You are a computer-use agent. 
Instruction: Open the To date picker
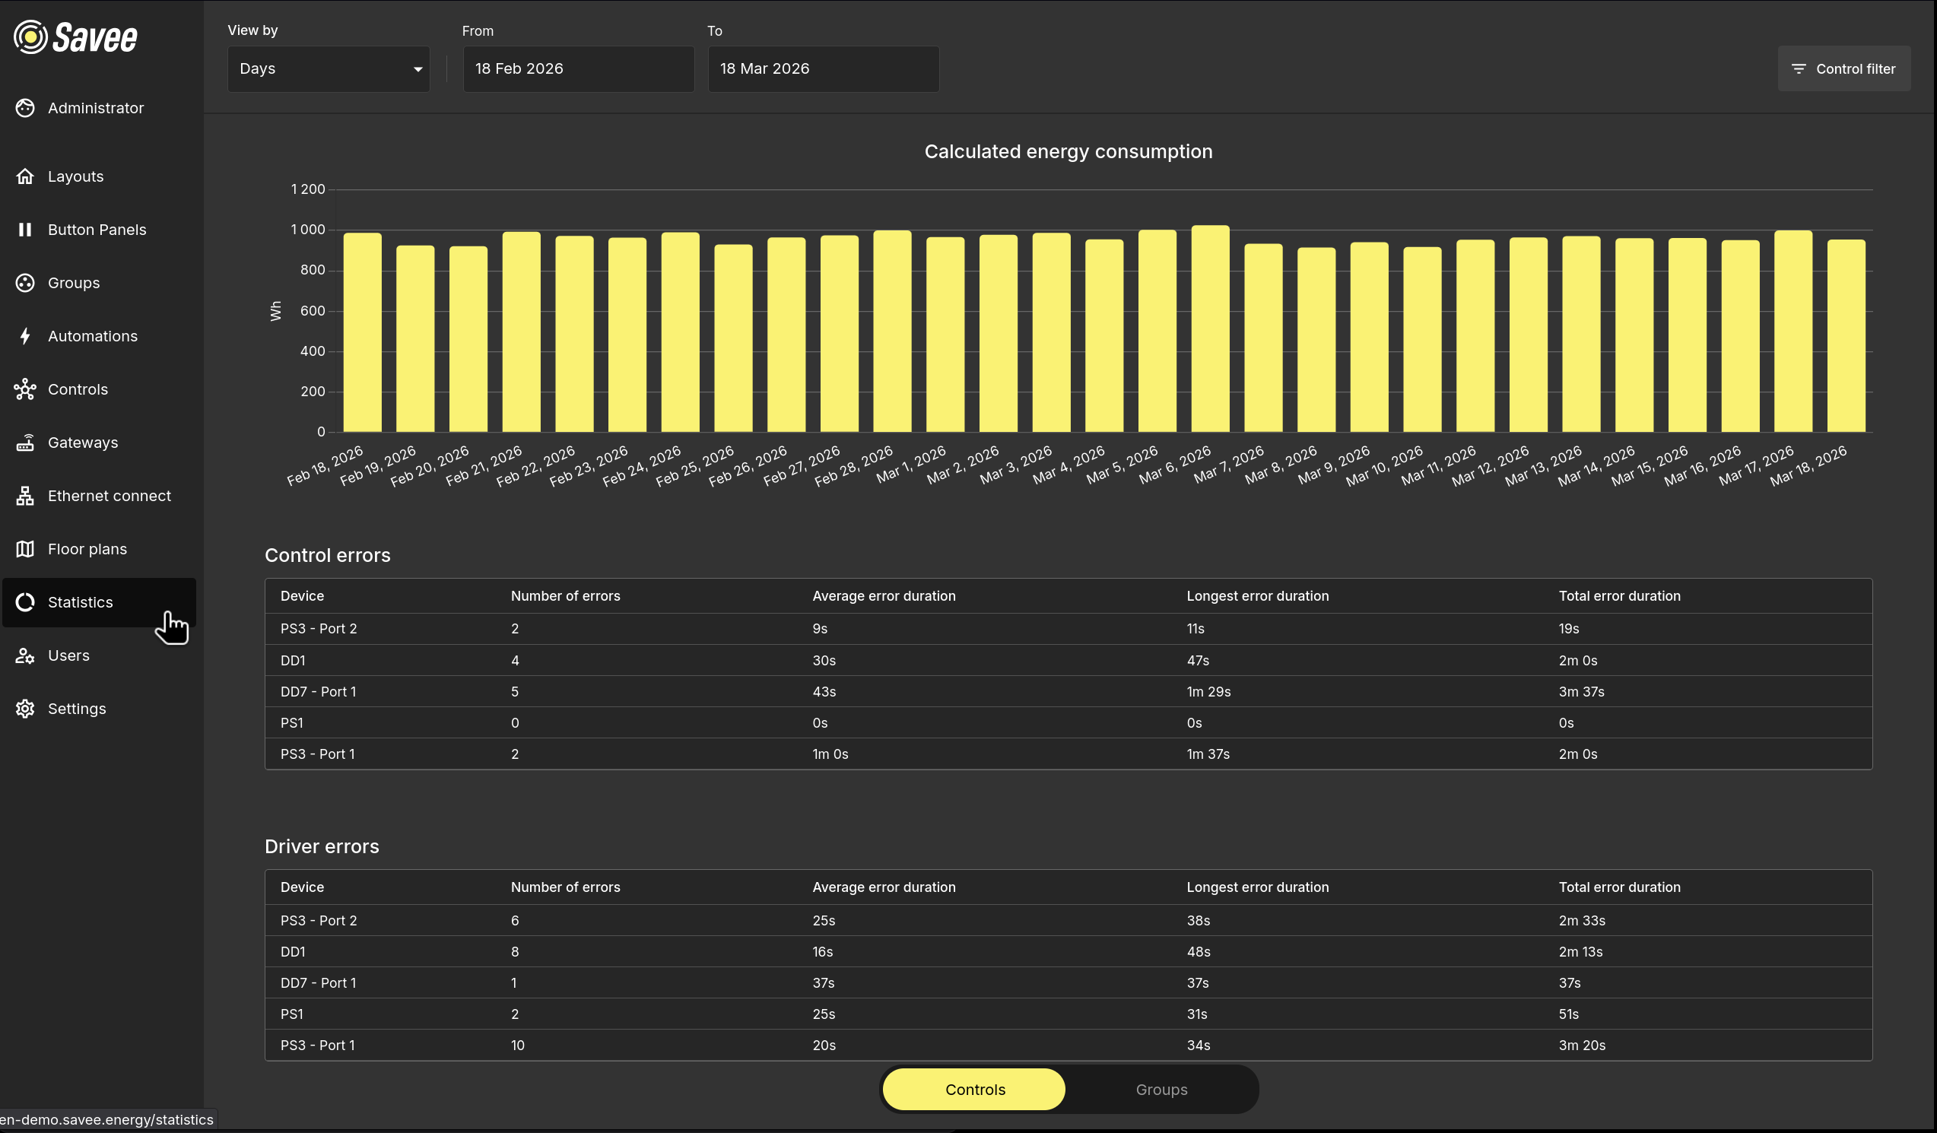pyautogui.click(x=822, y=69)
